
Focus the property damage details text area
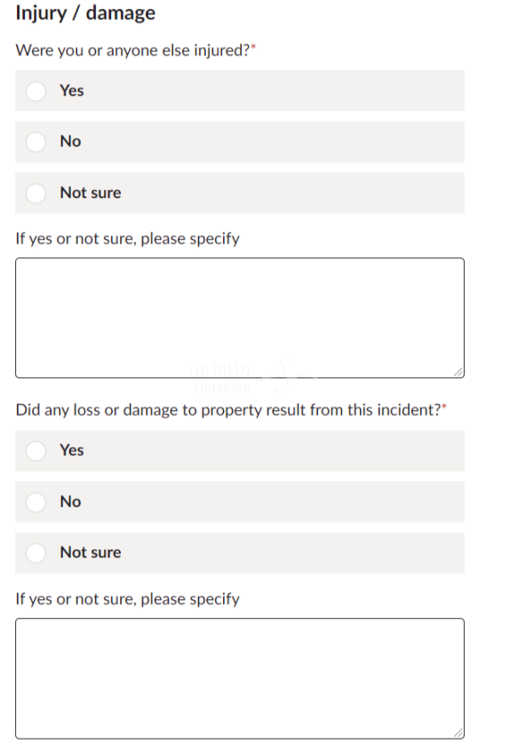coord(240,678)
